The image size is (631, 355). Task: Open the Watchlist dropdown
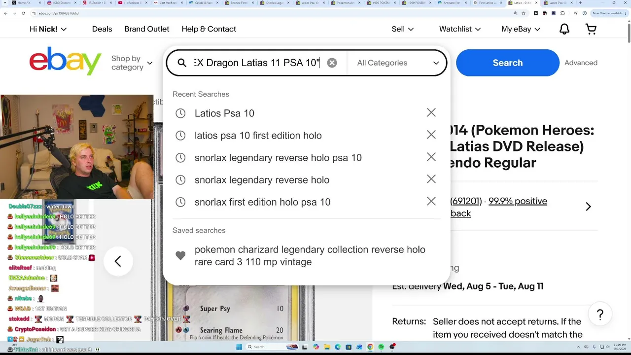point(460,29)
